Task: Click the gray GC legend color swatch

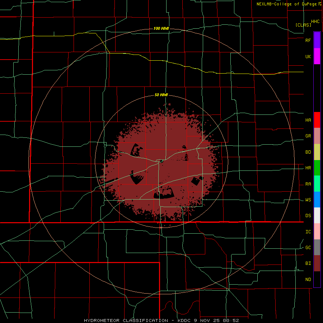Action: tap(317, 247)
